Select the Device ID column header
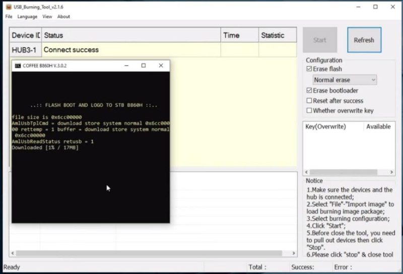This screenshot has height=274, width=403. click(x=26, y=35)
